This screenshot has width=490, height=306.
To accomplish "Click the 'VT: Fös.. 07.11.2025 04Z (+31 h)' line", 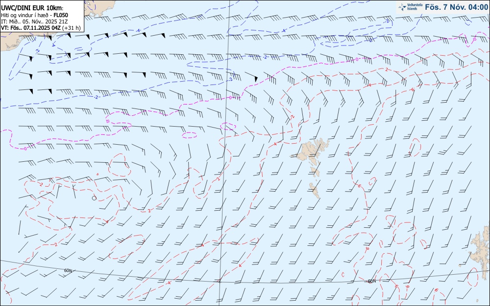I will point(41,28).
